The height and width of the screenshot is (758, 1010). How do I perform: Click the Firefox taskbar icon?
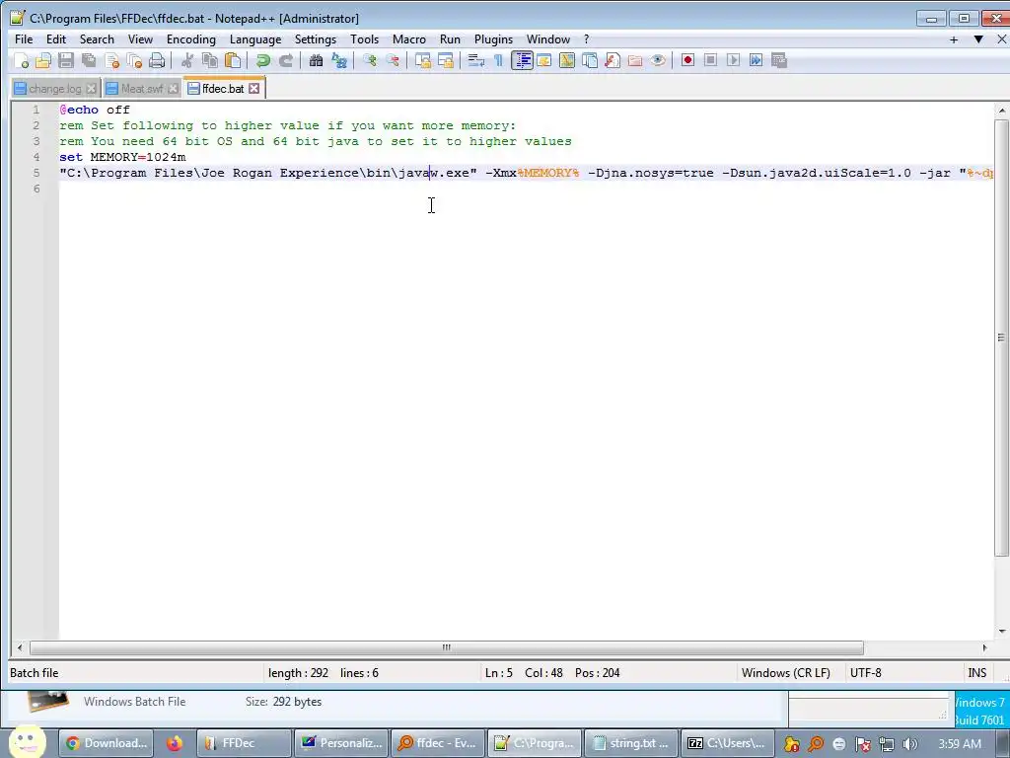pyautogui.click(x=175, y=743)
